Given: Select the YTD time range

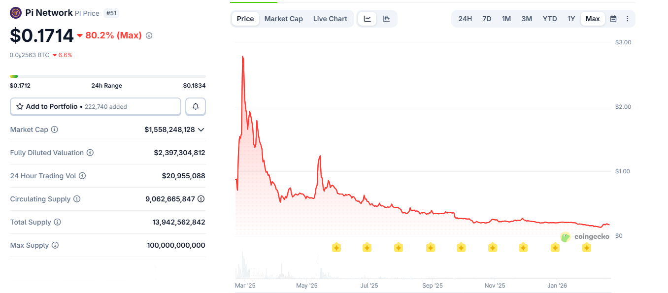Looking at the screenshot, I should (x=549, y=18).
